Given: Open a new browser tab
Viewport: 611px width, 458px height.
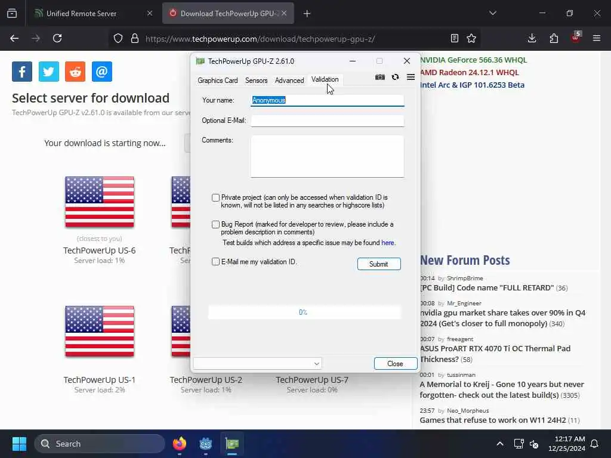Looking at the screenshot, I should 307,14.
